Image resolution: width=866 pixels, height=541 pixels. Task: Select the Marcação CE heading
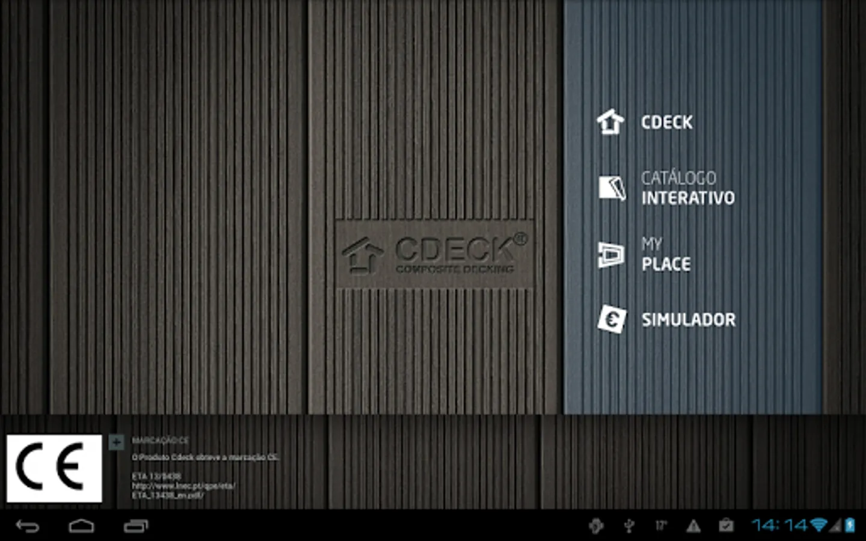(161, 441)
